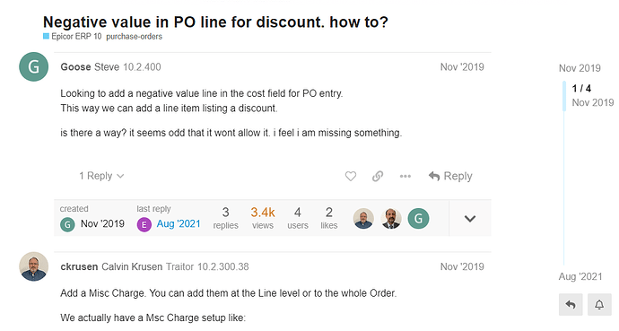Like the first post with heart icon
Viewport: 619px width, 331px height.
(x=351, y=176)
